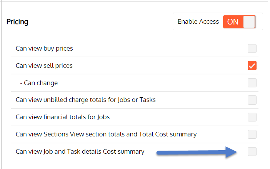Tick the Can change checkbox
Screen dimensions: 270x169
[252, 83]
